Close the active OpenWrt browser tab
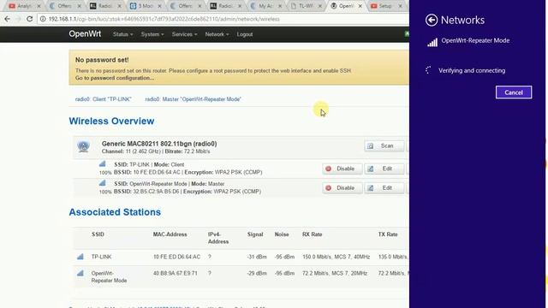Screen dimensions: 548x308 click(x=360, y=6)
